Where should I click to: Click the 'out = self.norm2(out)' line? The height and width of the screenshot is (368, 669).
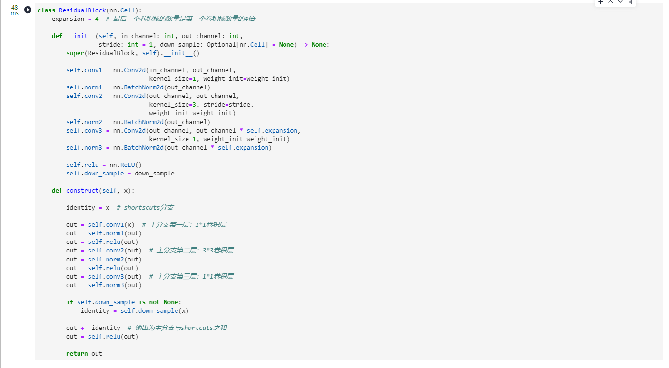coord(104,260)
